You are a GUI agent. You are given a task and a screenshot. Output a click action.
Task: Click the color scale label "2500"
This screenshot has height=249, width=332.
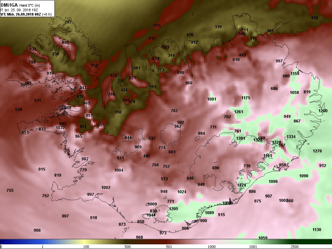click(294, 247)
